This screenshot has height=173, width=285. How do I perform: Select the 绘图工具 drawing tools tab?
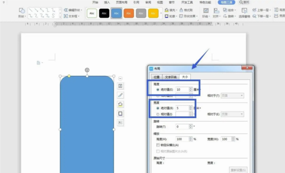coord(227,2)
